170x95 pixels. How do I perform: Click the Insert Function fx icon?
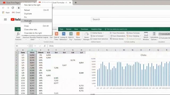pyautogui.click(x=18, y=34)
